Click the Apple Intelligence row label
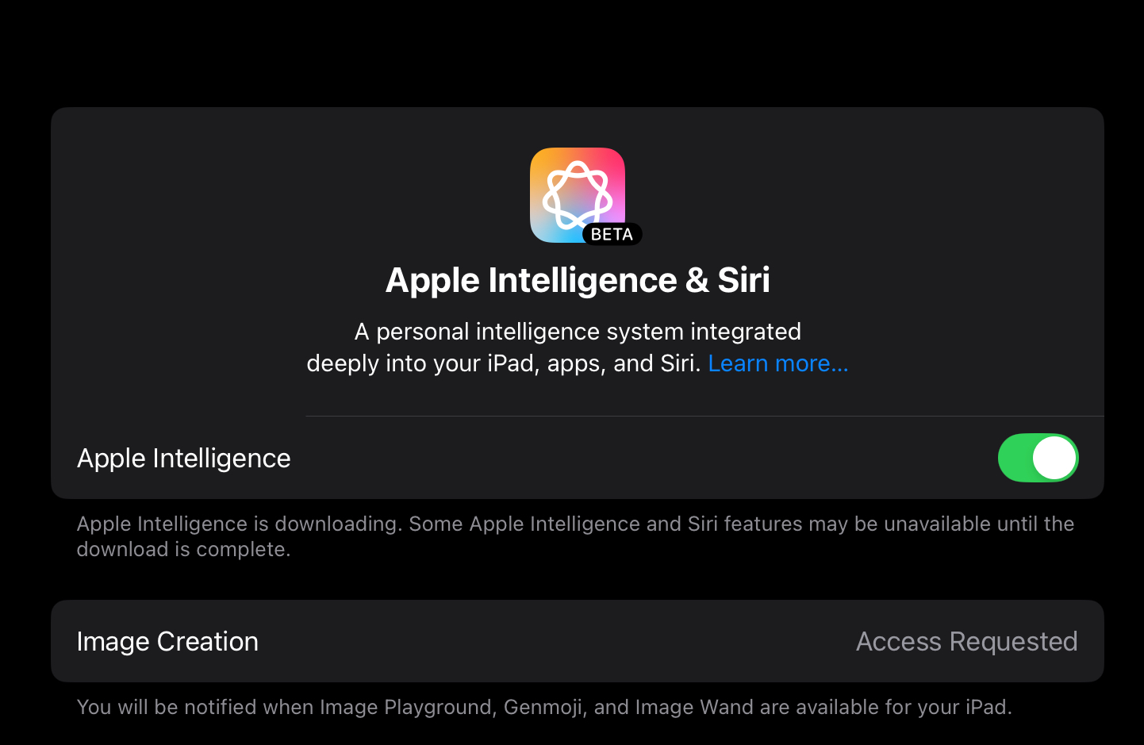The width and height of the screenshot is (1144, 745). (184, 459)
